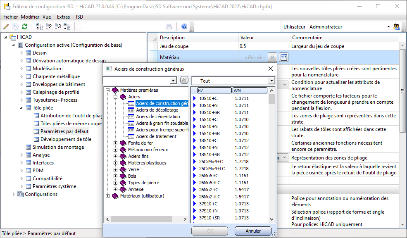Expand tree to level 3 icon
The image size is (407, 238).
click(x=58, y=26)
